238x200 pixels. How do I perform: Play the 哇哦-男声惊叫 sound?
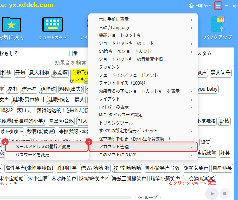tap(29, 100)
